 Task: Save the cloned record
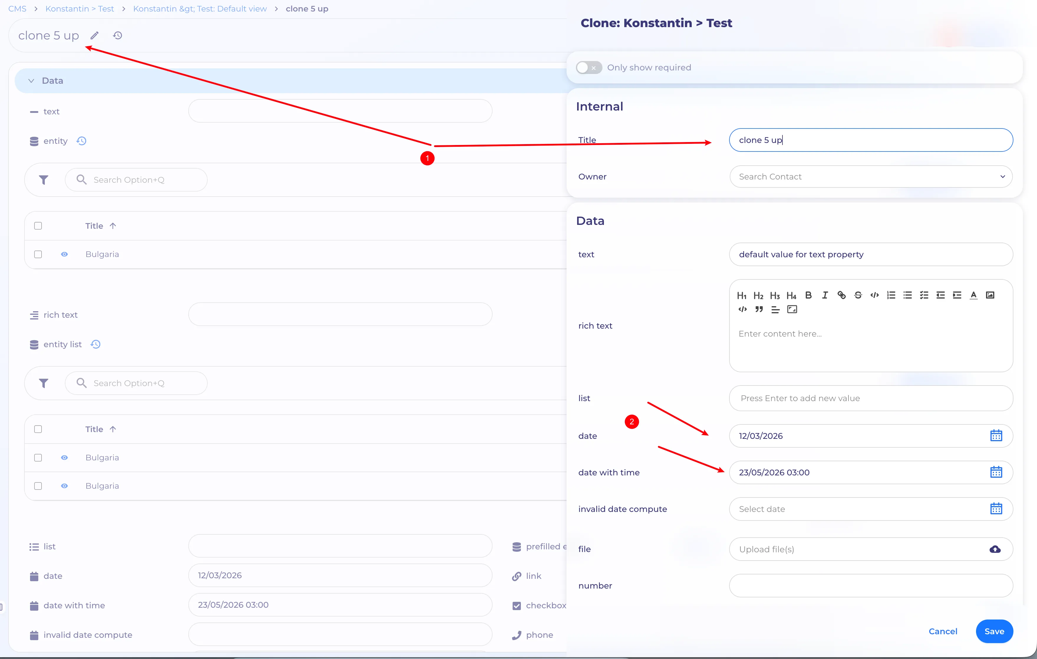(x=994, y=631)
